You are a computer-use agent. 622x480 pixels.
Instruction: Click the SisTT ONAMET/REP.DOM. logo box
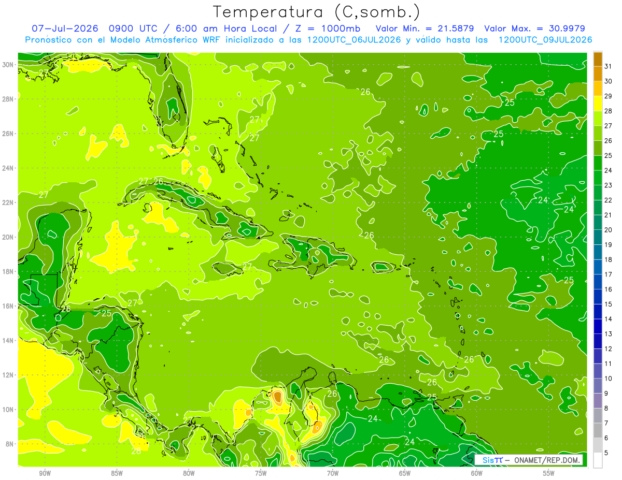(529, 460)
